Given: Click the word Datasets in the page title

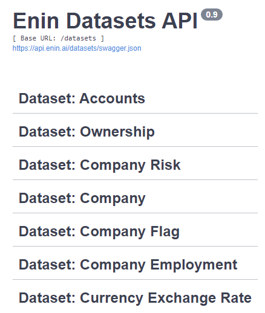Looking at the screenshot, I should tap(111, 21).
